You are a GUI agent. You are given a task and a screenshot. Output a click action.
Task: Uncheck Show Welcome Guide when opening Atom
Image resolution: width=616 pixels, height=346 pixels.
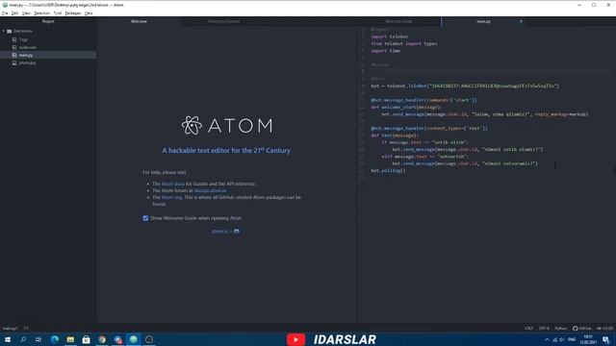[x=145, y=218]
